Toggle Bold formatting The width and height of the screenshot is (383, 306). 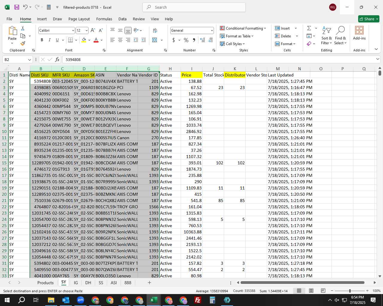pyautogui.click(x=42, y=40)
